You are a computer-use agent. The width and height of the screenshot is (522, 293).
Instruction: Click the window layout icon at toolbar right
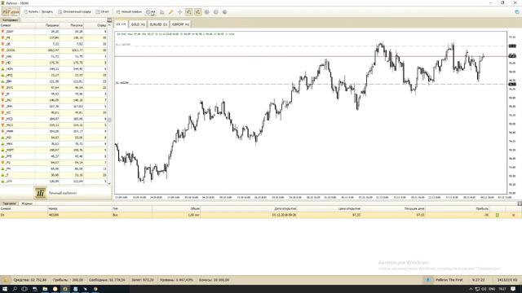[517, 12]
